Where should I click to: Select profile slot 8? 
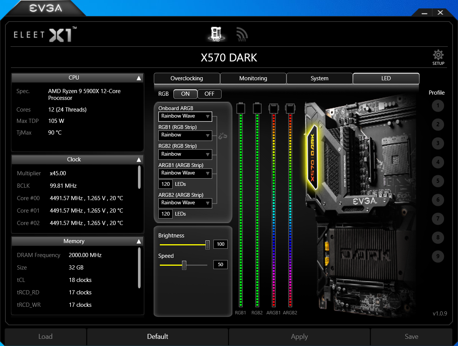pos(438,237)
